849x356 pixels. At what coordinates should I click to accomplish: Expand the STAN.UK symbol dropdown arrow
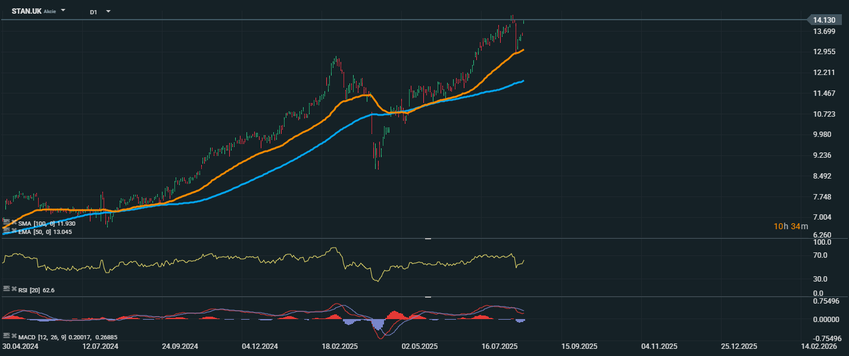point(63,11)
